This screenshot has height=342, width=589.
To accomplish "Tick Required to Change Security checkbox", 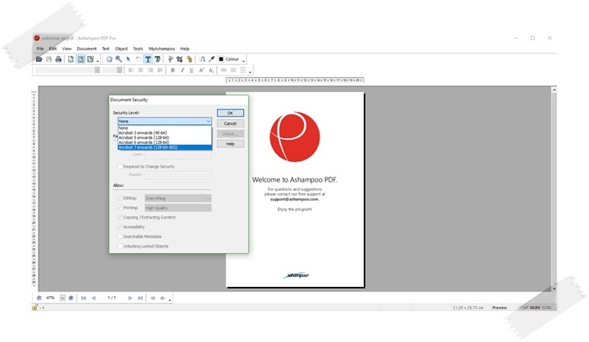I will [120, 166].
